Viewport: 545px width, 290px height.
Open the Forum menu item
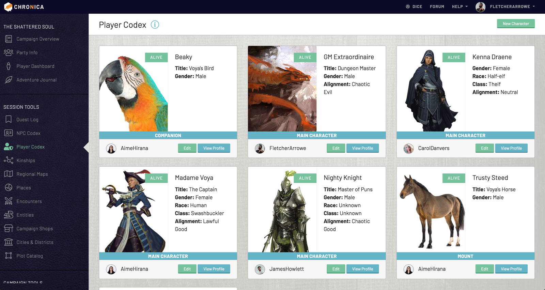(437, 6)
